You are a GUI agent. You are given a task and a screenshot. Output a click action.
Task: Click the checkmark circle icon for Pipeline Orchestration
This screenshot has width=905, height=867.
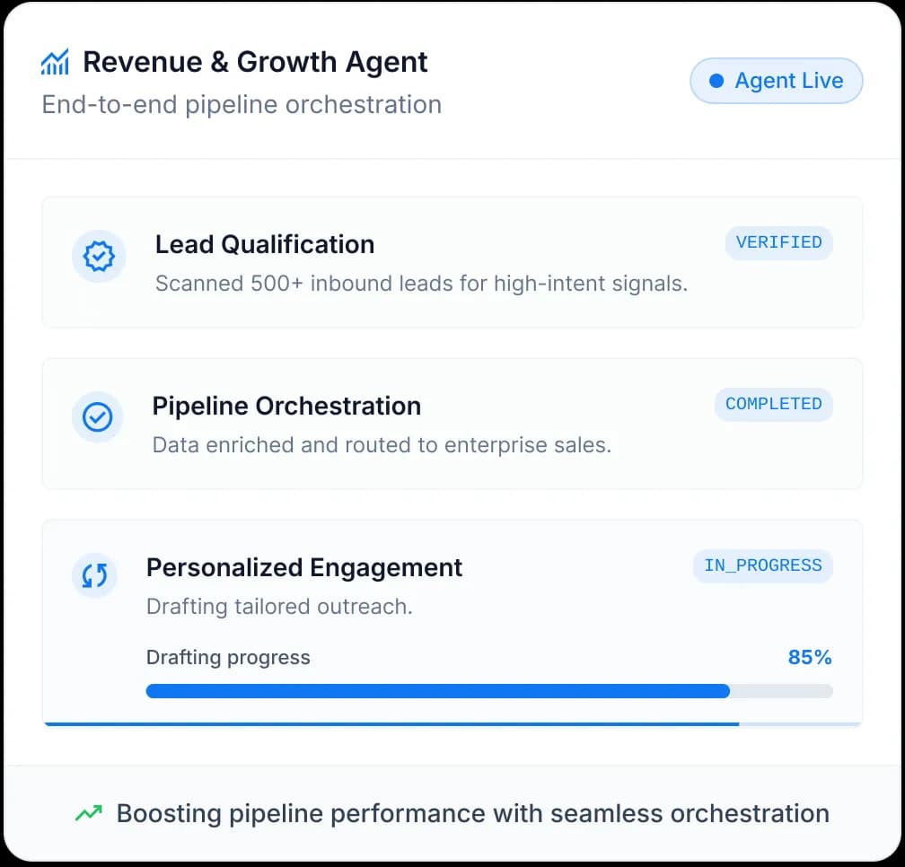pos(97,417)
